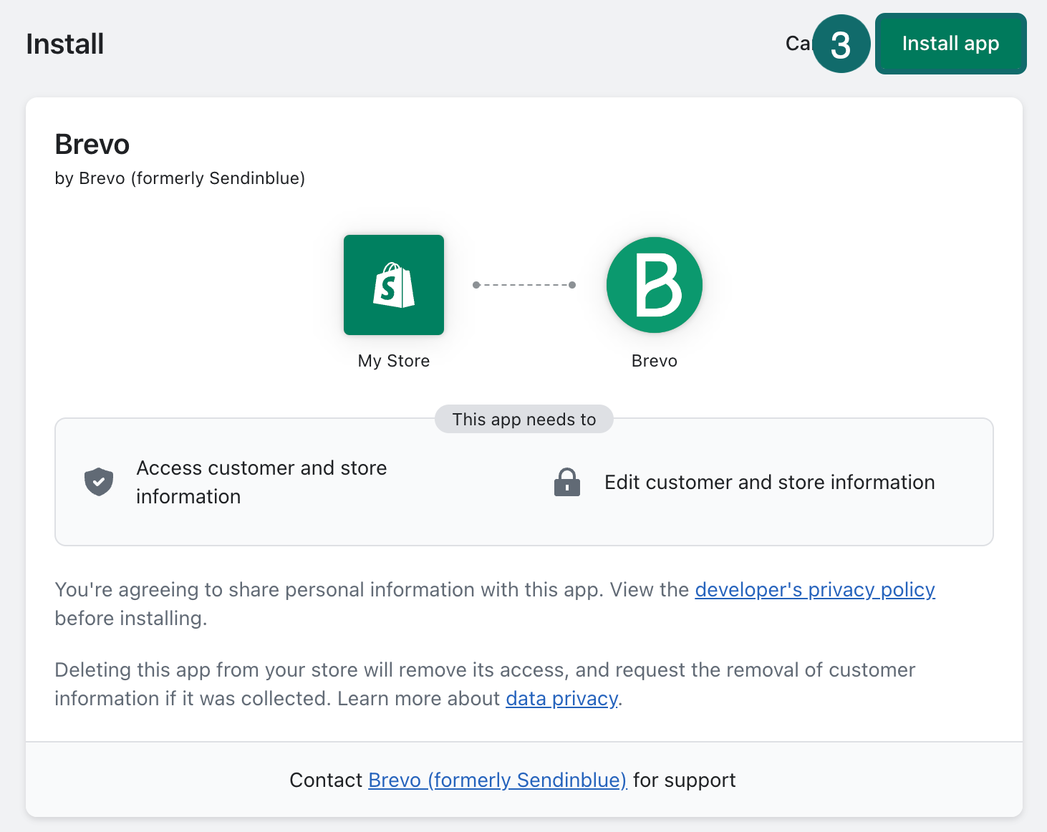Click the shield checkmark access icon
Image resolution: width=1047 pixels, height=832 pixels.
(x=99, y=482)
